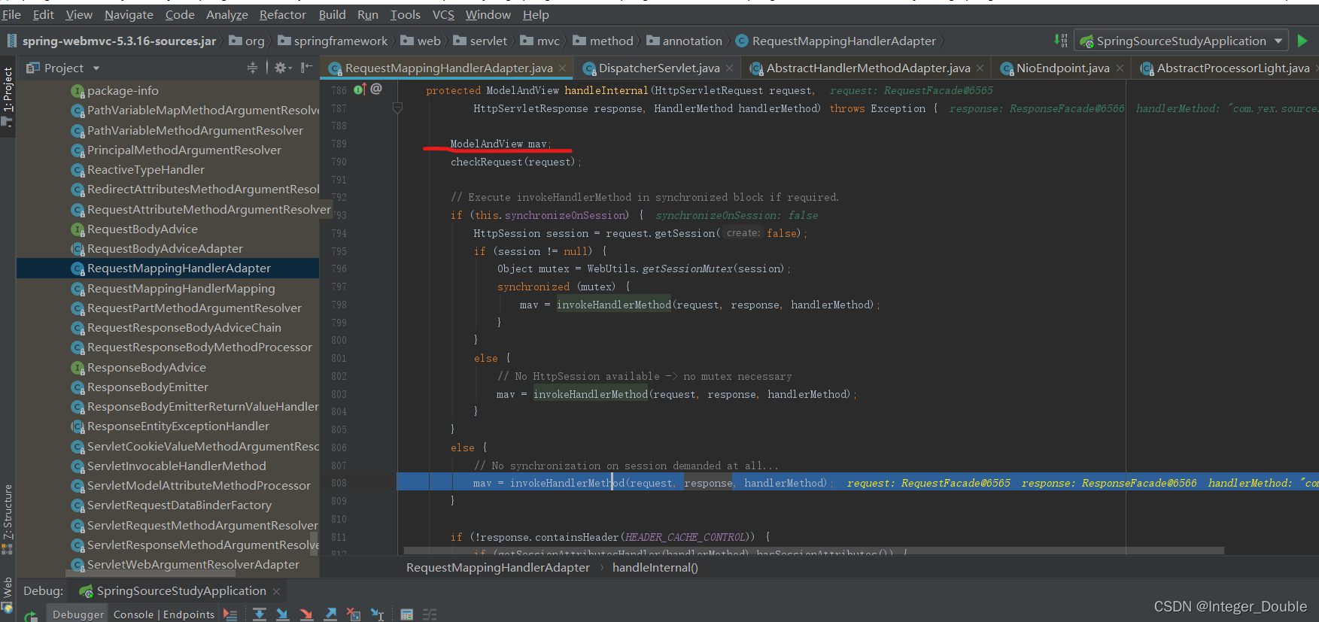Click Step Into debugger icon
The height and width of the screenshot is (622, 1319).
[282, 614]
